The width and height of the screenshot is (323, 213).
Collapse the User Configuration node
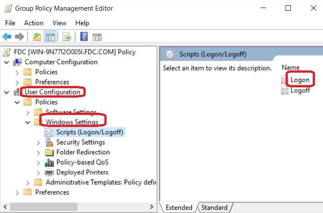point(6,92)
